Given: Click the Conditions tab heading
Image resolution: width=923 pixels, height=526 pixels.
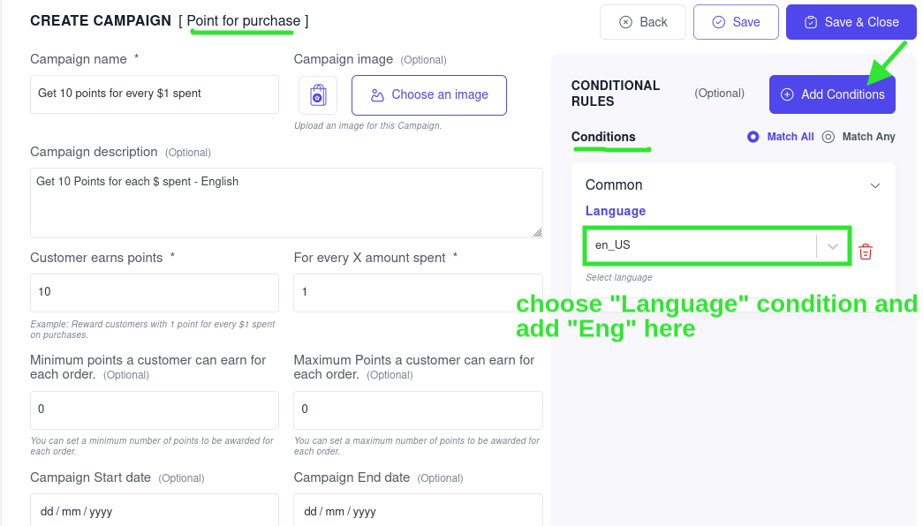Looking at the screenshot, I should coord(603,137).
